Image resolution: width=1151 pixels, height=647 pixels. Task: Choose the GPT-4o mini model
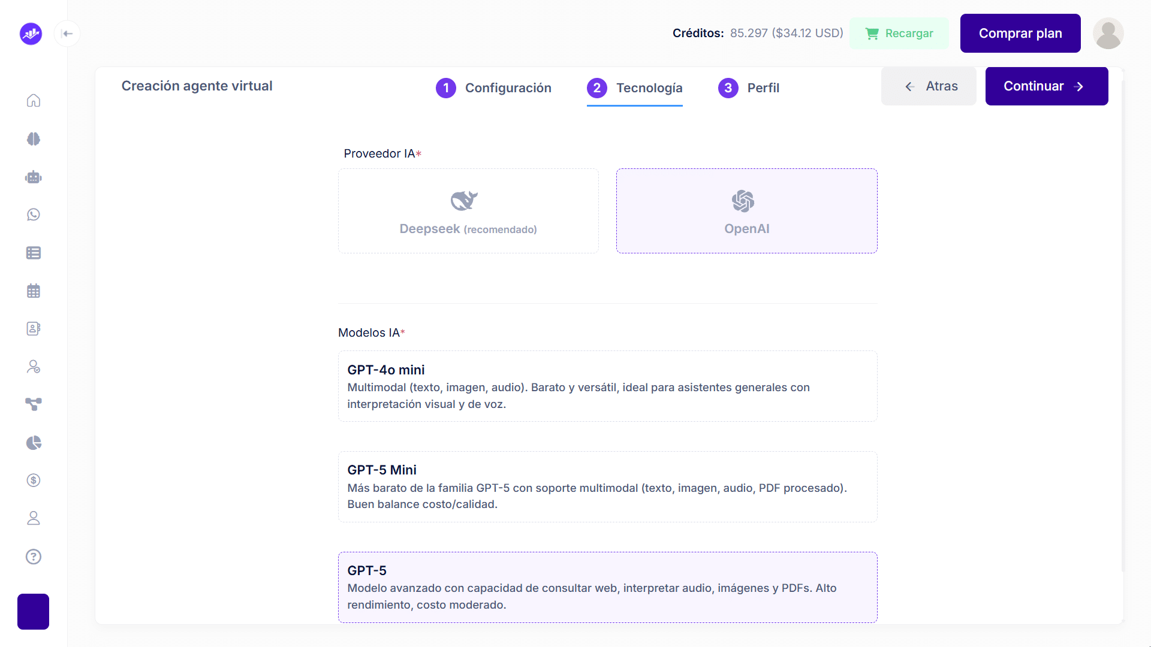[x=608, y=386]
